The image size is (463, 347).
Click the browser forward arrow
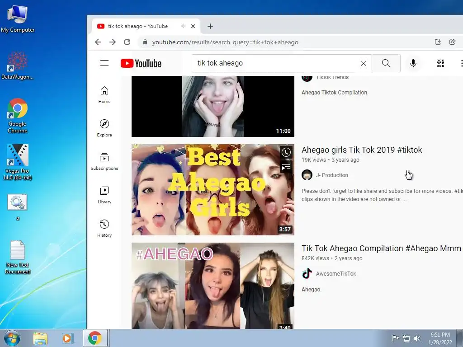pos(113,42)
